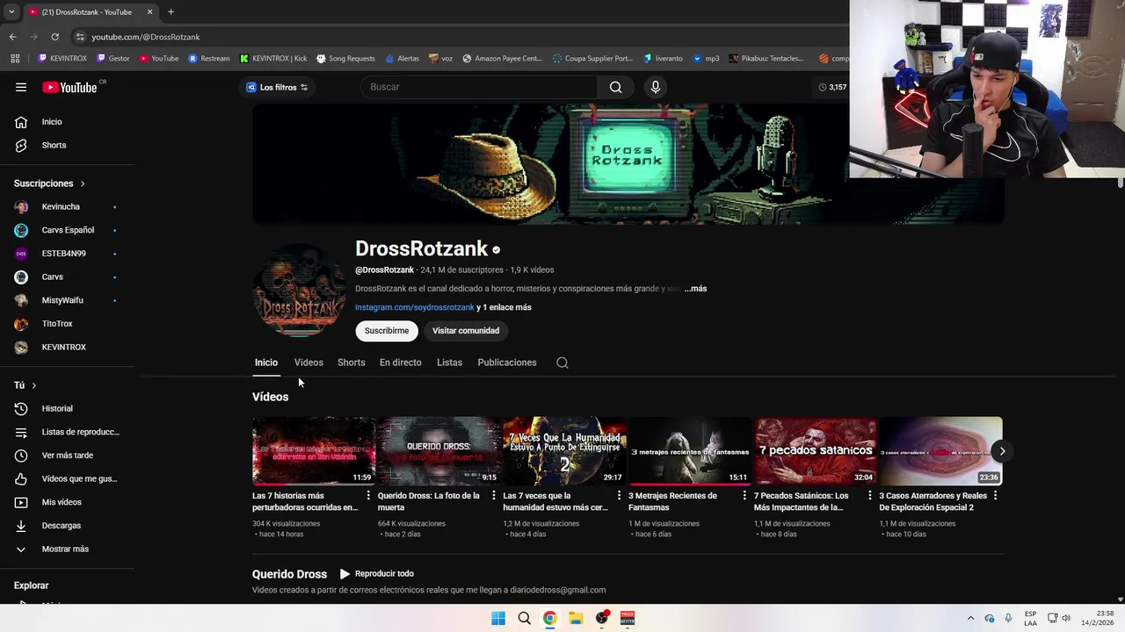Screen dimensions: 1125x632
Task: Open the @DrossRotzank handle link
Action: [384, 270]
